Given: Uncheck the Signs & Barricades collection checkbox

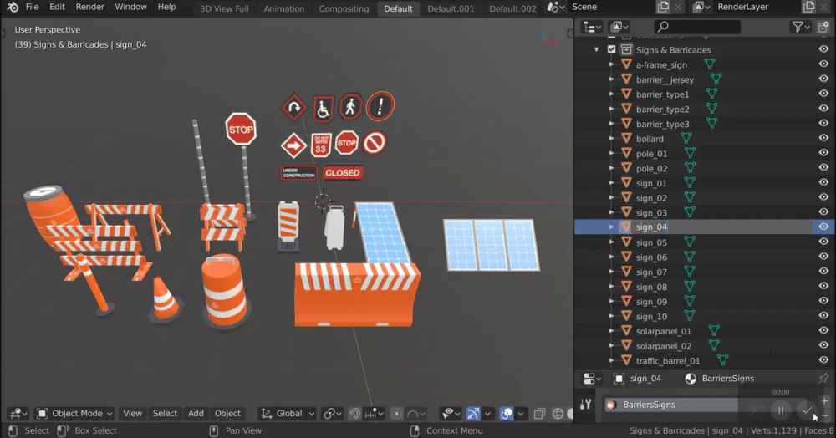Looking at the screenshot, I should [611, 50].
